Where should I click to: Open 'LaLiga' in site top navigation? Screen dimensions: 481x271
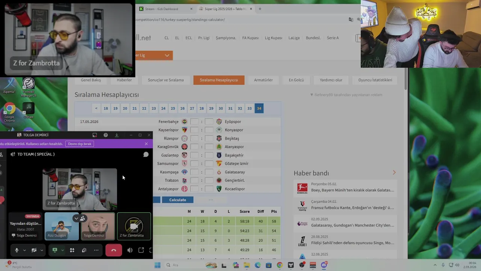[294, 38]
